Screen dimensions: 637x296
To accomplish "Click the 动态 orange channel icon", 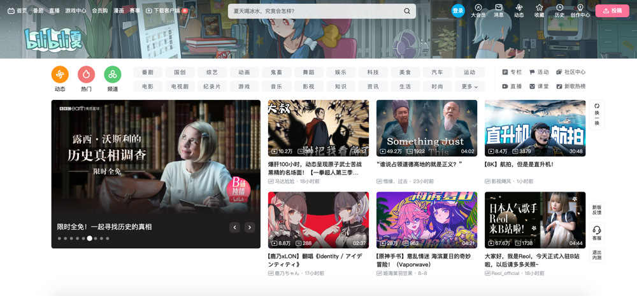I will [x=60, y=74].
